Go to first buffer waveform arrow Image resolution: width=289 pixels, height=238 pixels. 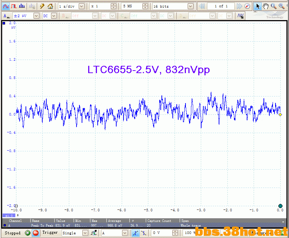[202, 6]
